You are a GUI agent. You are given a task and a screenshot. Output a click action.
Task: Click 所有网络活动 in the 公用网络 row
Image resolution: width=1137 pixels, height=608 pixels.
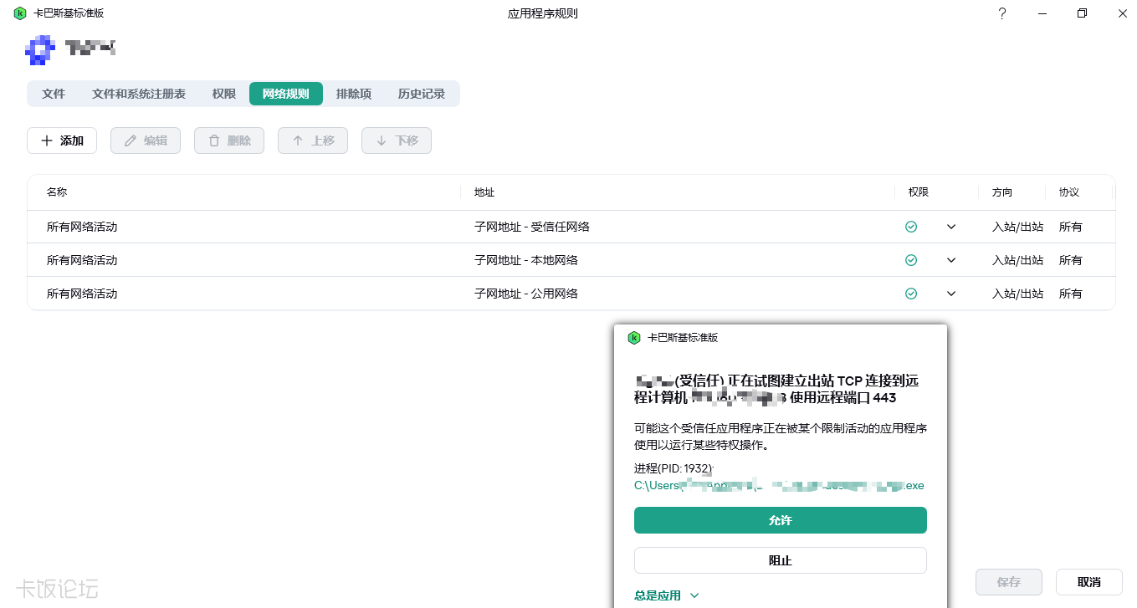click(x=82, y=294)
